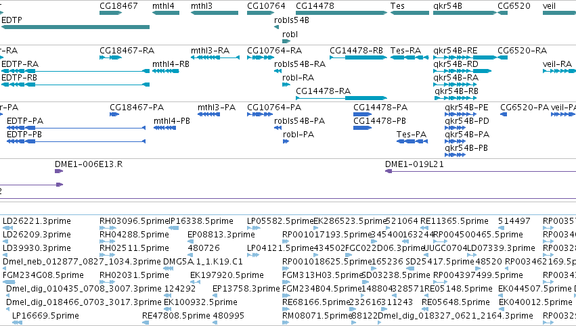Viewport: 576px width, 326px height.
Task: Select the CG18467-PA protein label
Action: pos(137,107)
